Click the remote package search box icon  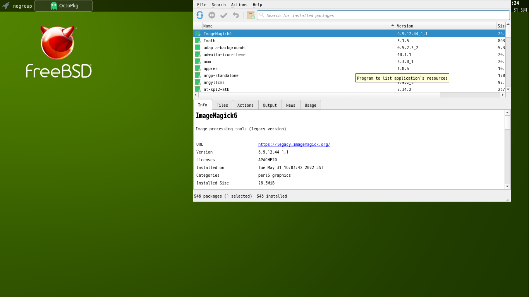pyautogui.click(x=251, y=15)
